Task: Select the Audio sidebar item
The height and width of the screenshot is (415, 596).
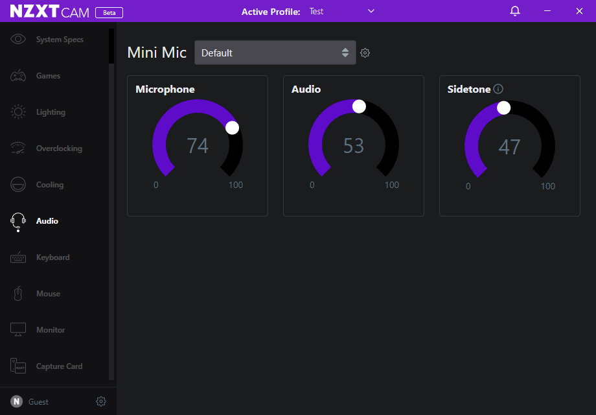Action: pos(47,221)
